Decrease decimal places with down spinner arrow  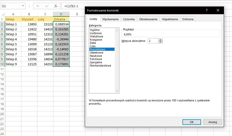click(160, 42)
